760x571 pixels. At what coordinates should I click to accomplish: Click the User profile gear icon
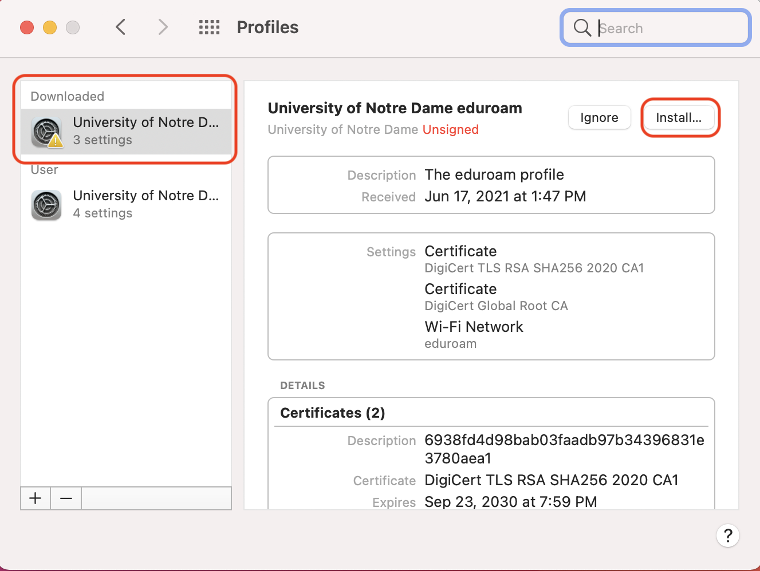pyautogui.click(x=46, y=205)
